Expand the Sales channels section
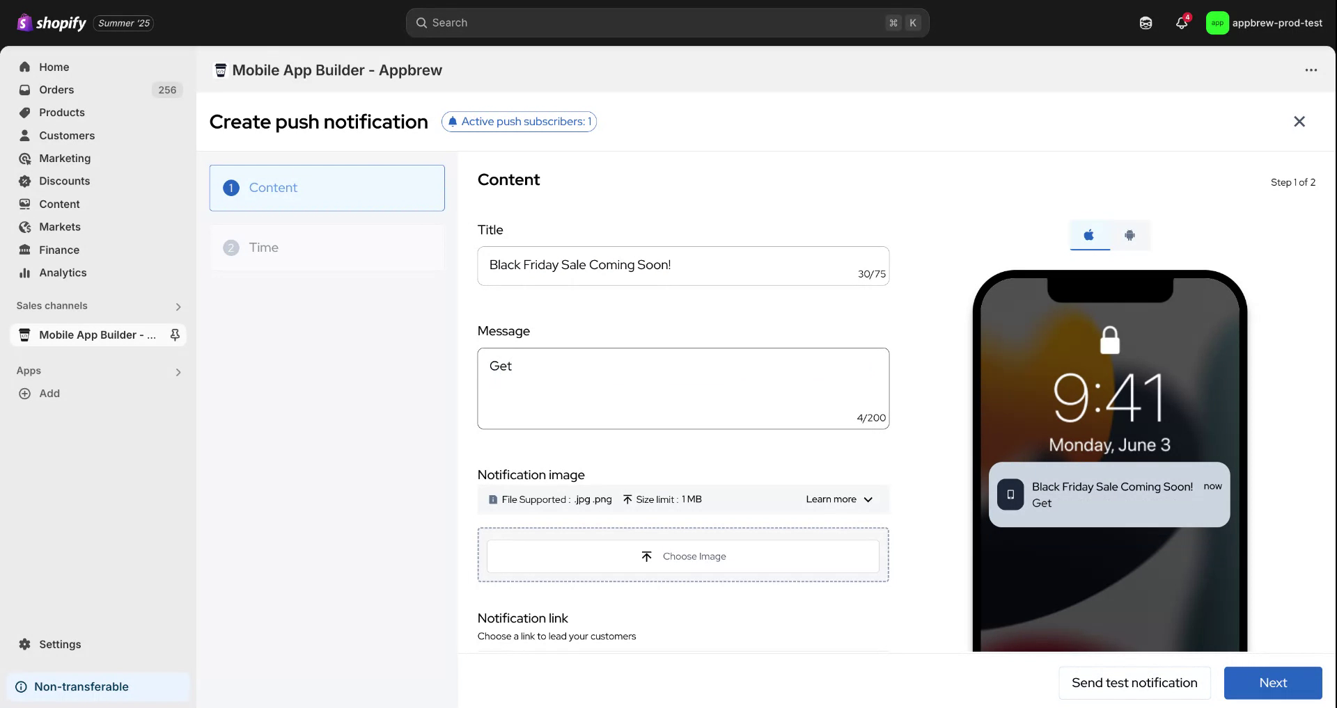The image size is (1337, 708). (x=178, y=306)
